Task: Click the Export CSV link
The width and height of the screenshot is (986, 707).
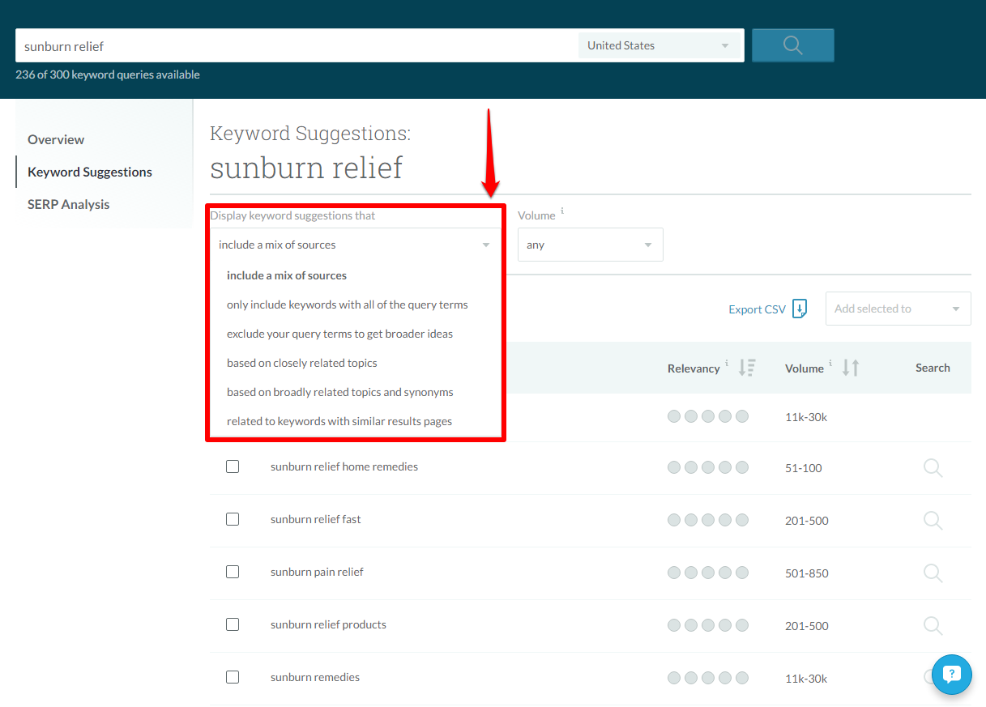Action: pyautogui.click(x=756, y=309)
